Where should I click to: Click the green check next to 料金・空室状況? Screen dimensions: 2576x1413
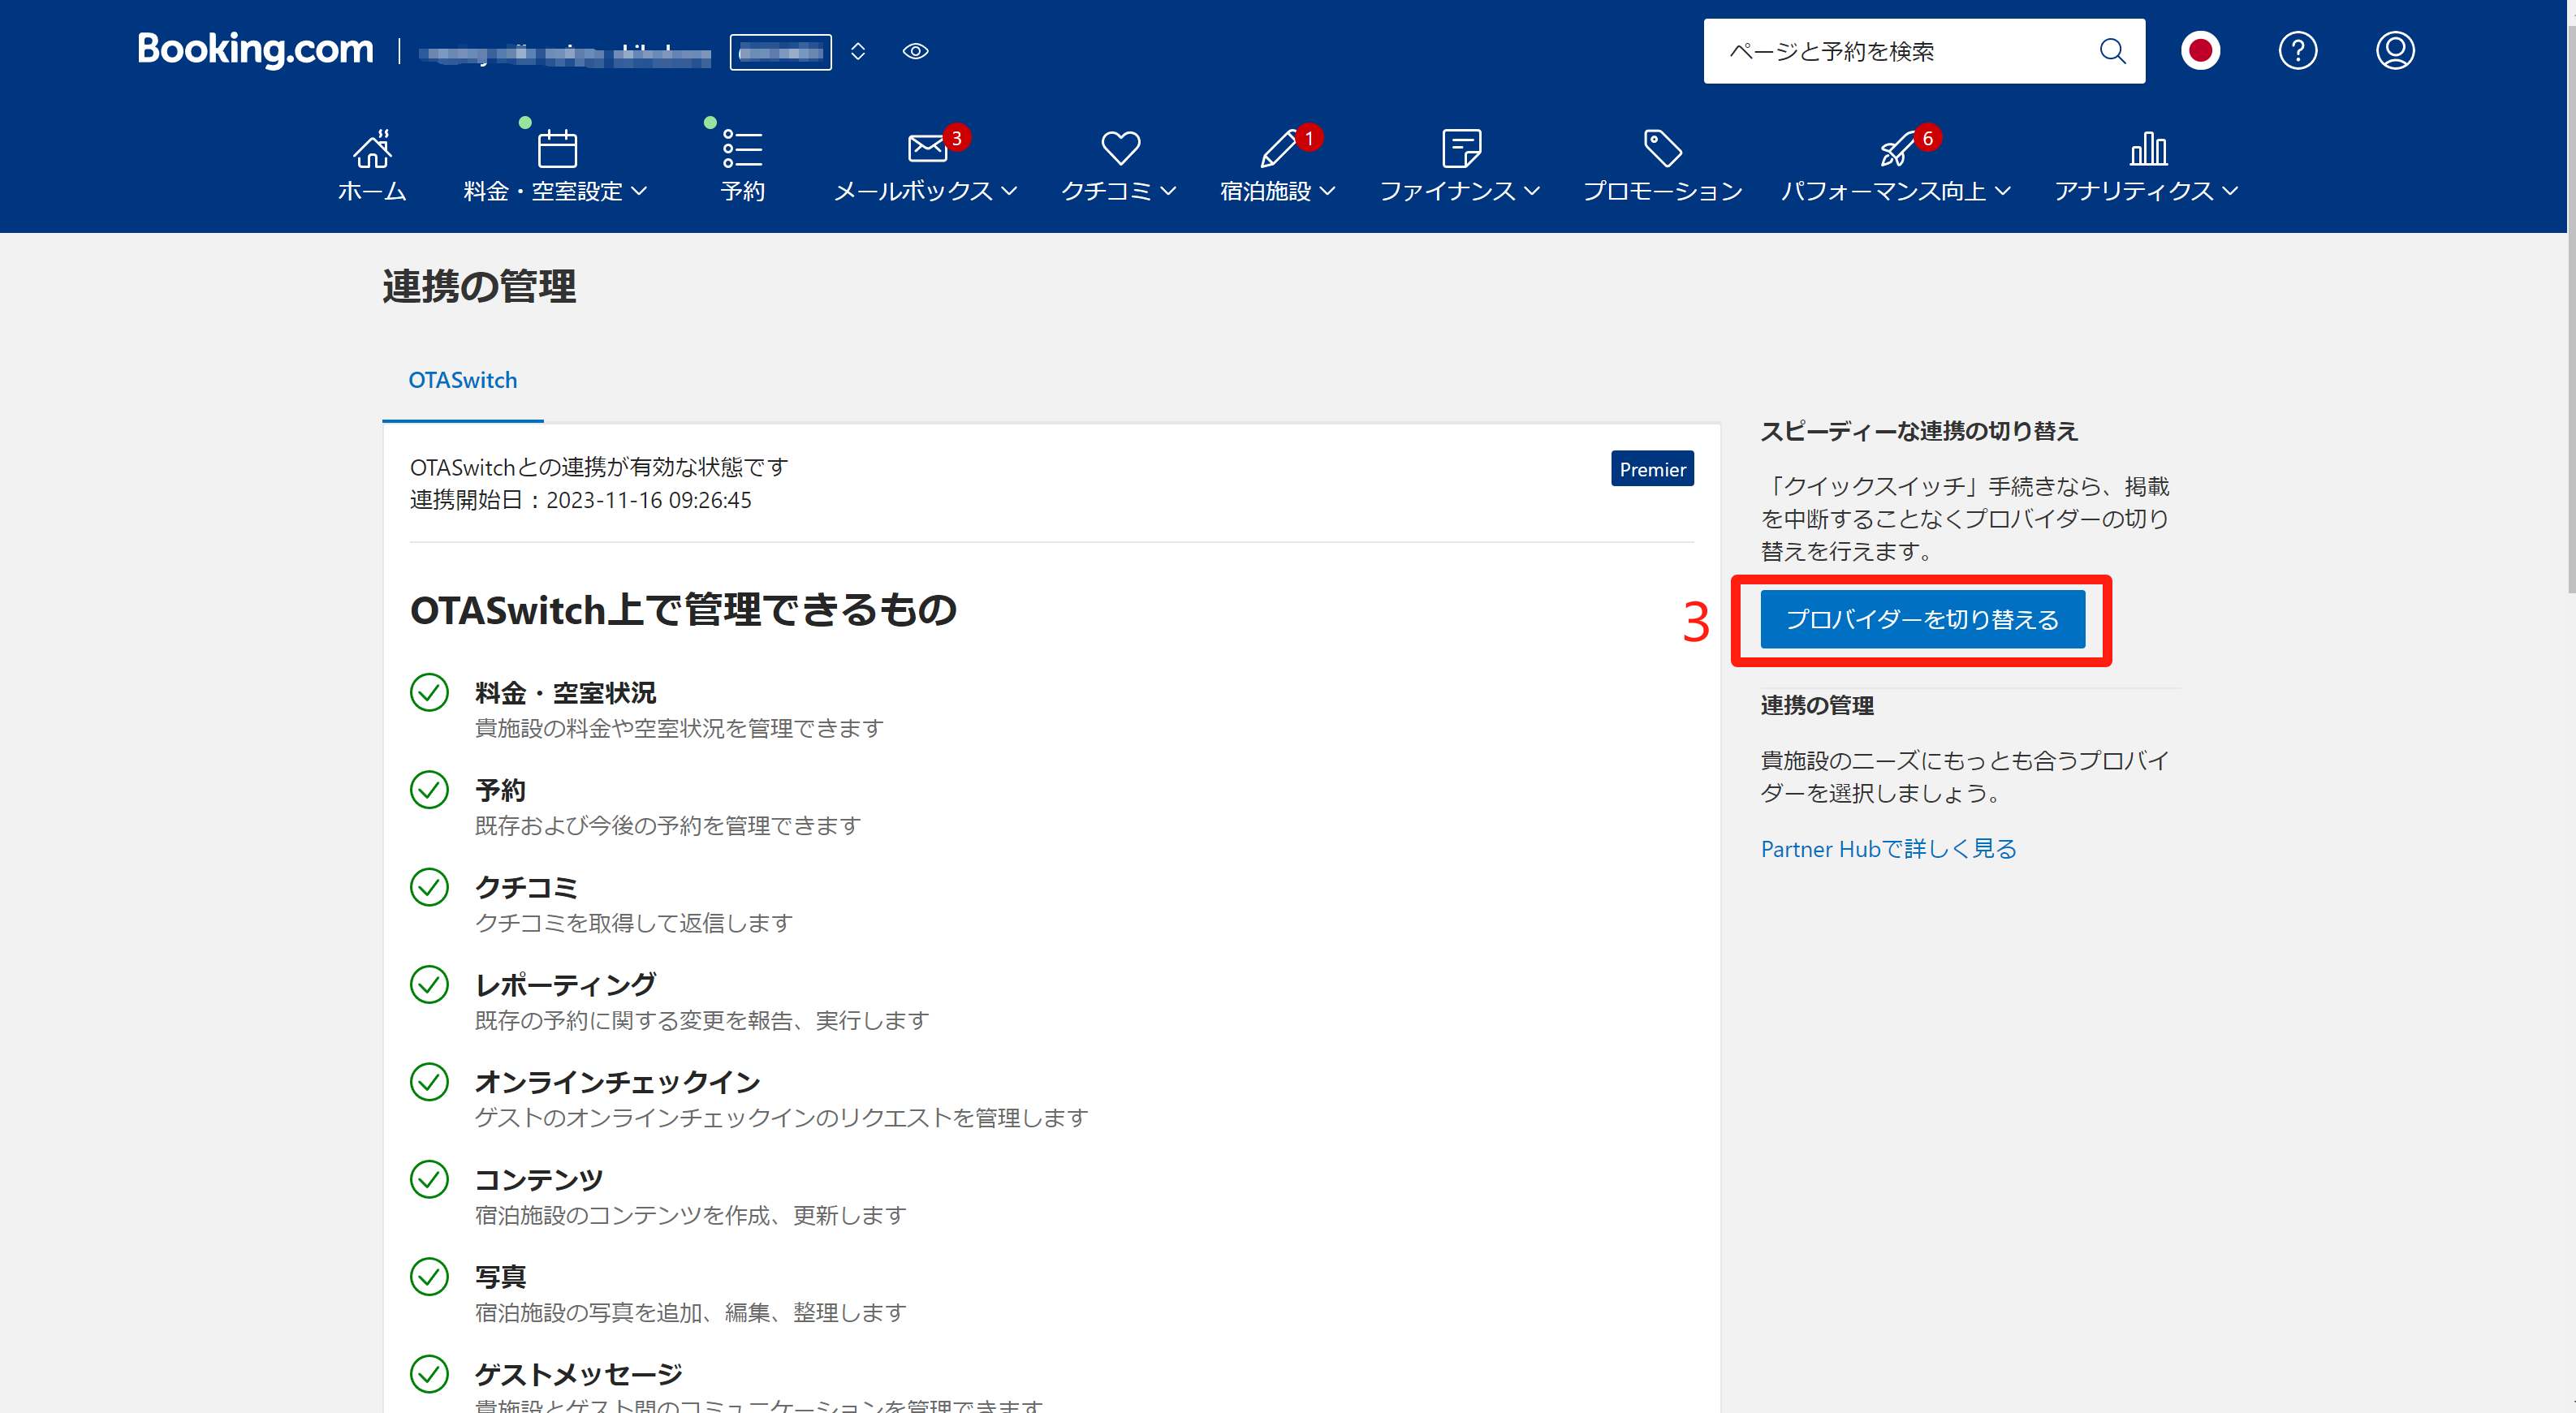[429, 692]
